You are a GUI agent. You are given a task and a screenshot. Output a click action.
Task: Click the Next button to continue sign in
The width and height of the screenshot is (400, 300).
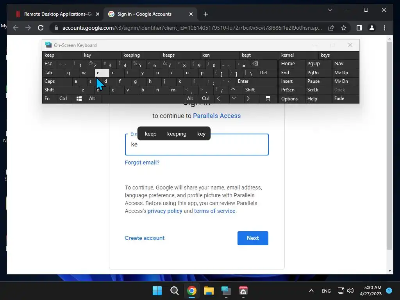click(x=253, y=238)
